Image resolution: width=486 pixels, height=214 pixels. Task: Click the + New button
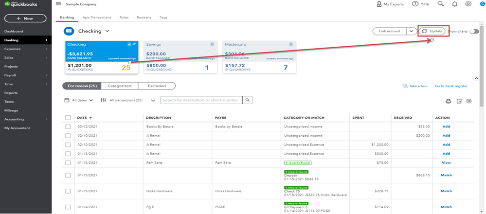[x=25, y=18]
